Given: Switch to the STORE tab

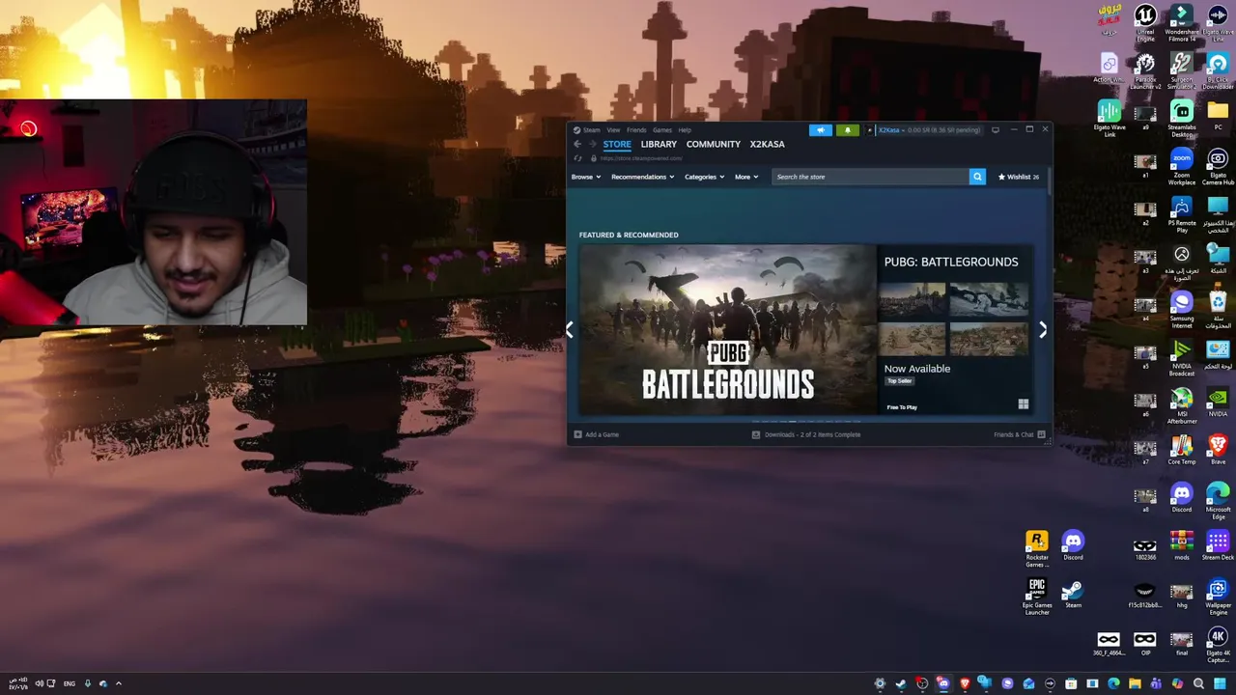Looking at the screenshot, I should tap(617, 144).
